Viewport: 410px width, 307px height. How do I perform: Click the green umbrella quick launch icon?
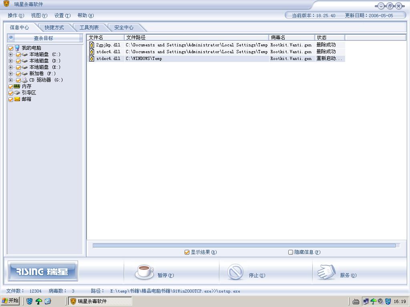pyautogui.click(x=39, y=301)
